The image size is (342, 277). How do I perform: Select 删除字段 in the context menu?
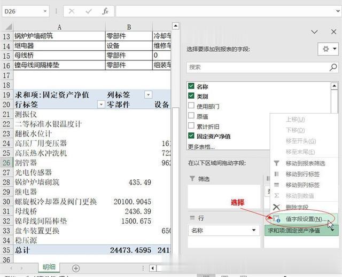coord(297,207)
